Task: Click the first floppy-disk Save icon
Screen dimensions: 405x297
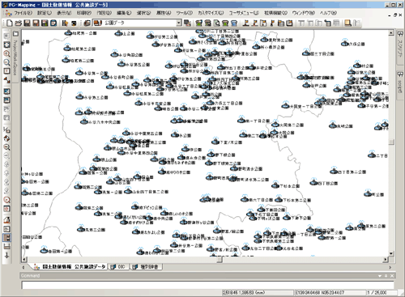Action: click(27, 23)
